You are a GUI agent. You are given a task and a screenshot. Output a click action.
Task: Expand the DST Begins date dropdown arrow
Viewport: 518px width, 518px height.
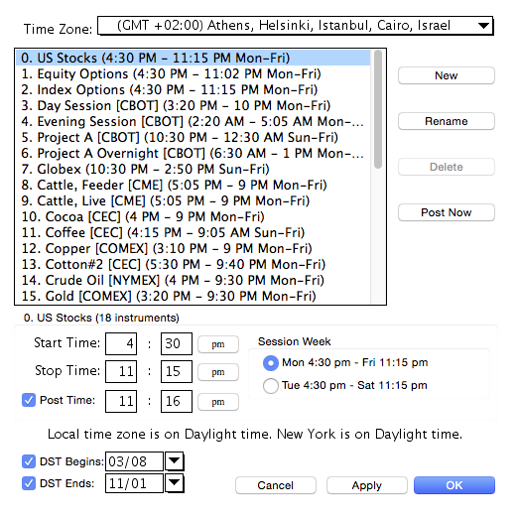[175, 460]
